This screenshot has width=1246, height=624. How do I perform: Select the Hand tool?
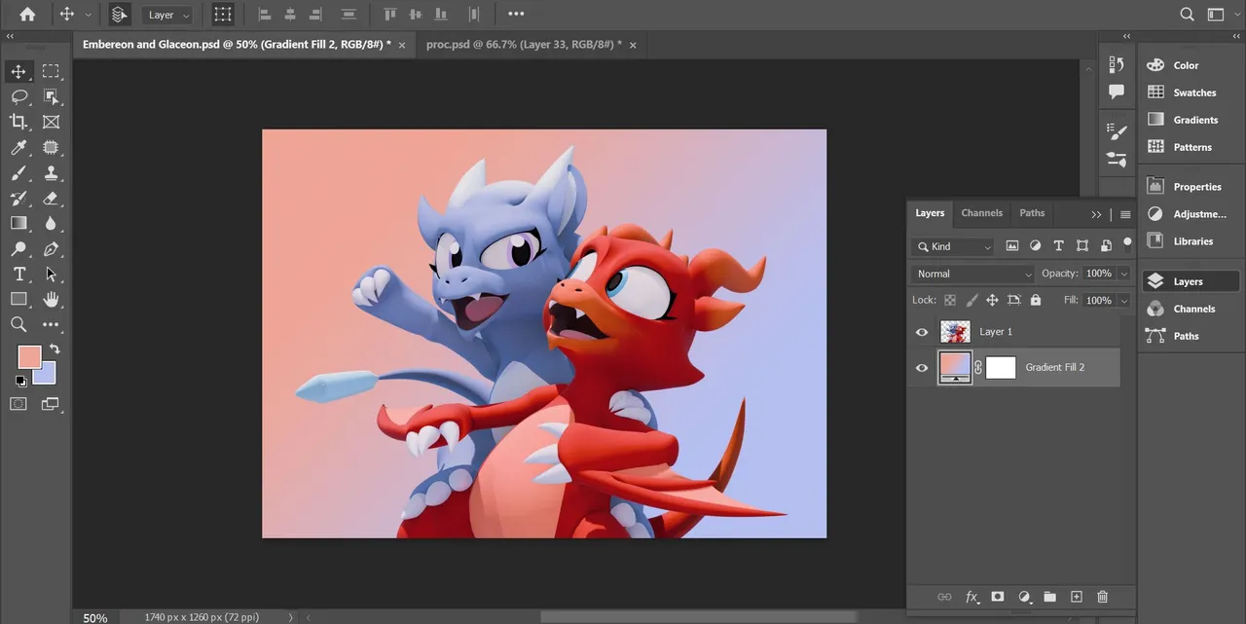click(51, 299)
